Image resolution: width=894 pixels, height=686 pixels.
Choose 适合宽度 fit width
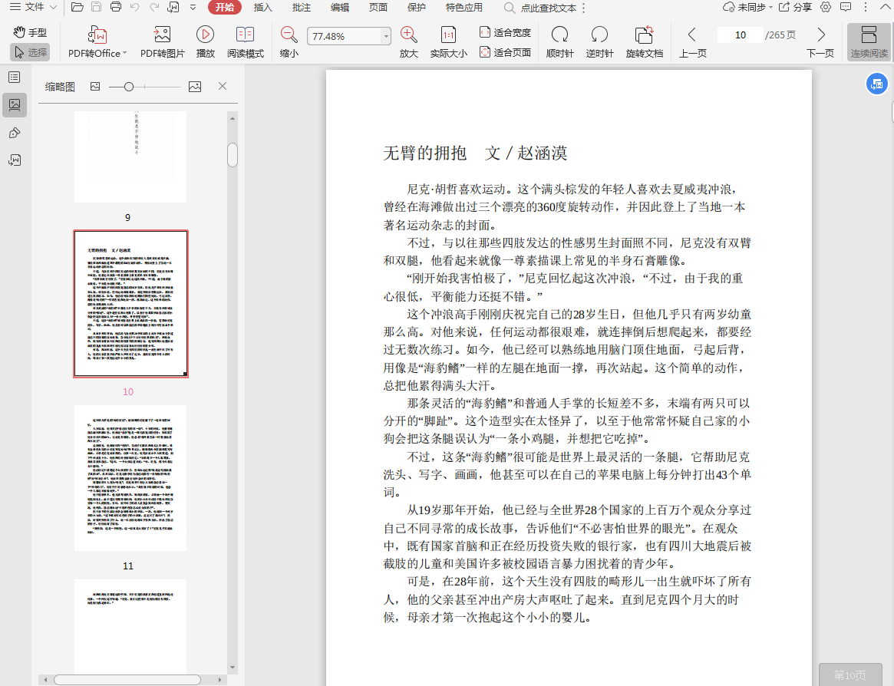coord(505,32)
